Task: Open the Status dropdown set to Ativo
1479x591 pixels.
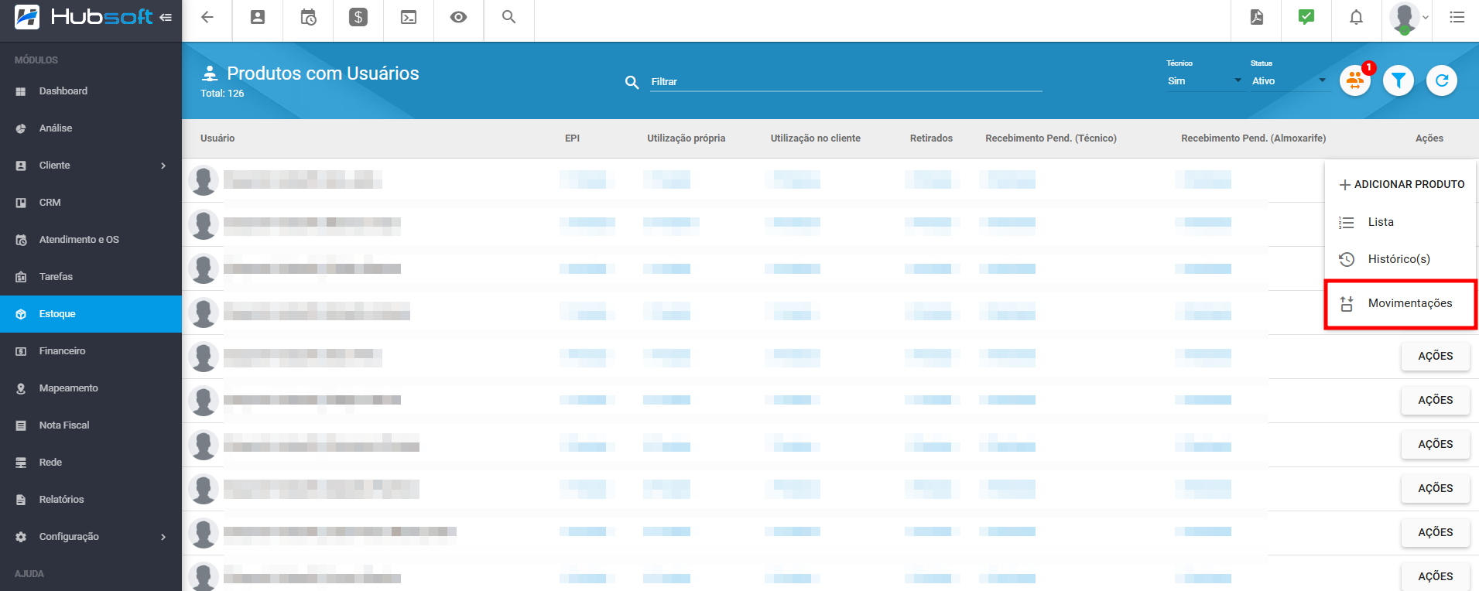Action: tap(1289, 80)
